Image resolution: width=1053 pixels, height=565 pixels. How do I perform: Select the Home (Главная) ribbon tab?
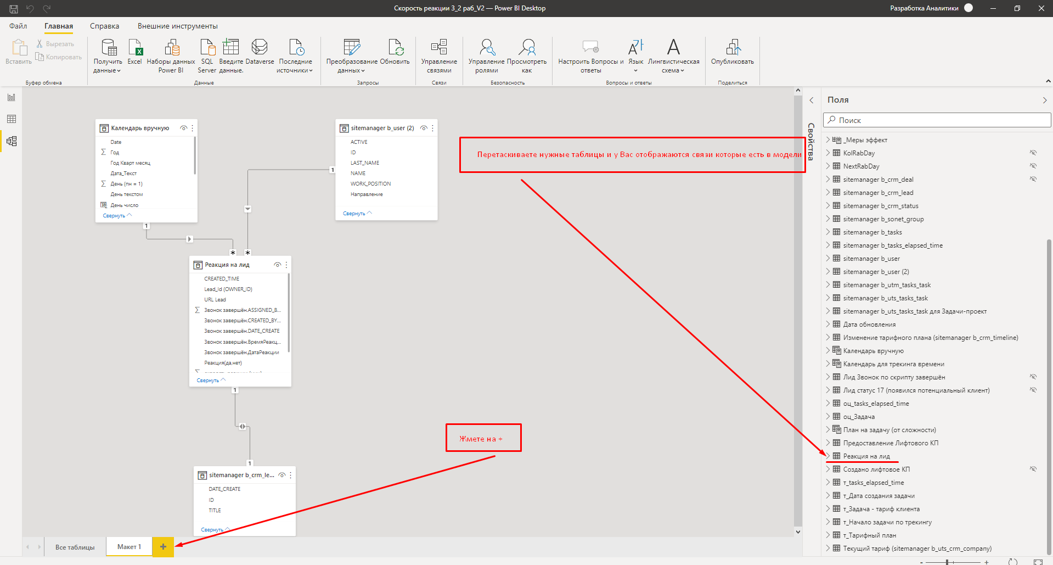(59, 26)
